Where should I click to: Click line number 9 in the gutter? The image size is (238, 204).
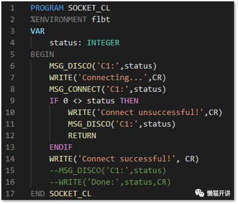tap(13, 101)
